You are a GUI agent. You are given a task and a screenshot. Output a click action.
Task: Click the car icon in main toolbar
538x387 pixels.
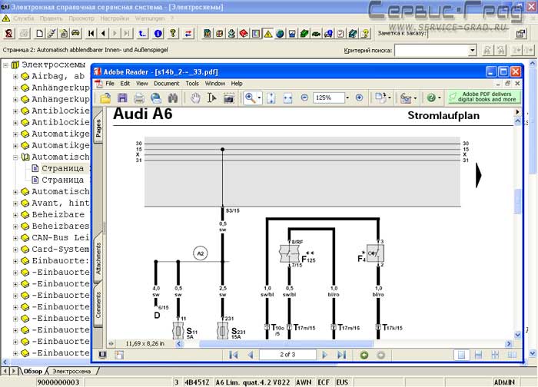(x=76, y=33)
